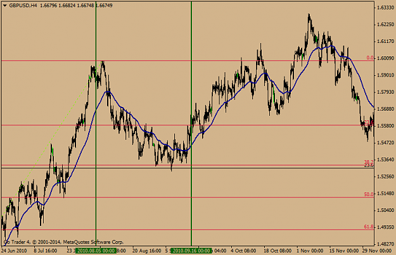Click the 1.55800 price scale value

pos(385,126)
